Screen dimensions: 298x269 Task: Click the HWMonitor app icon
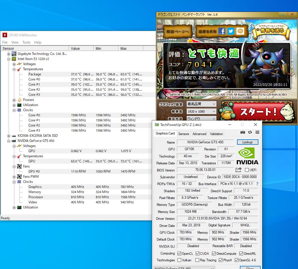click(5, 35)
